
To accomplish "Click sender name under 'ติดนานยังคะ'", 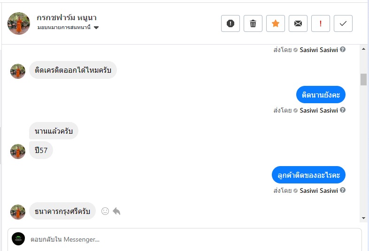I will pos(319,110).
